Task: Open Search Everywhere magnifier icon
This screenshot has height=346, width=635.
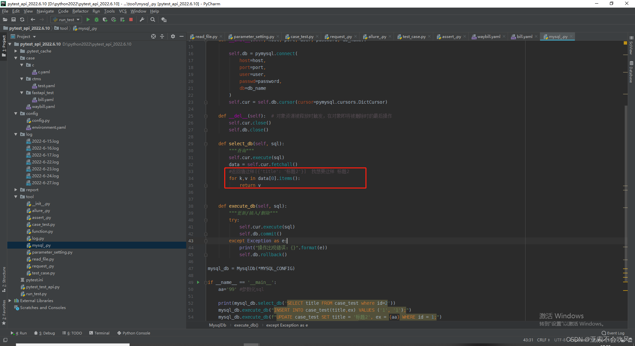Action: [153, 20]
